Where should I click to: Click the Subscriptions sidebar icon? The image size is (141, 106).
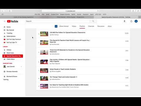click(4, 36)
